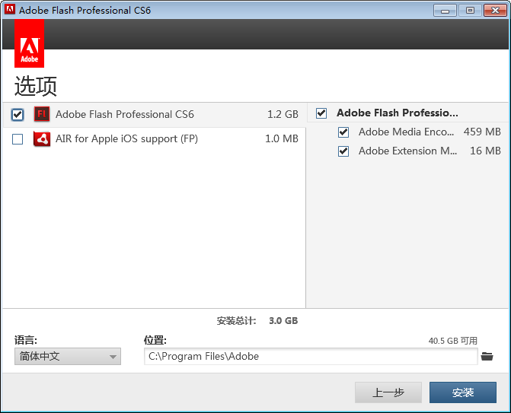Click the 3.0 GB install total

(x=283, y=321)
